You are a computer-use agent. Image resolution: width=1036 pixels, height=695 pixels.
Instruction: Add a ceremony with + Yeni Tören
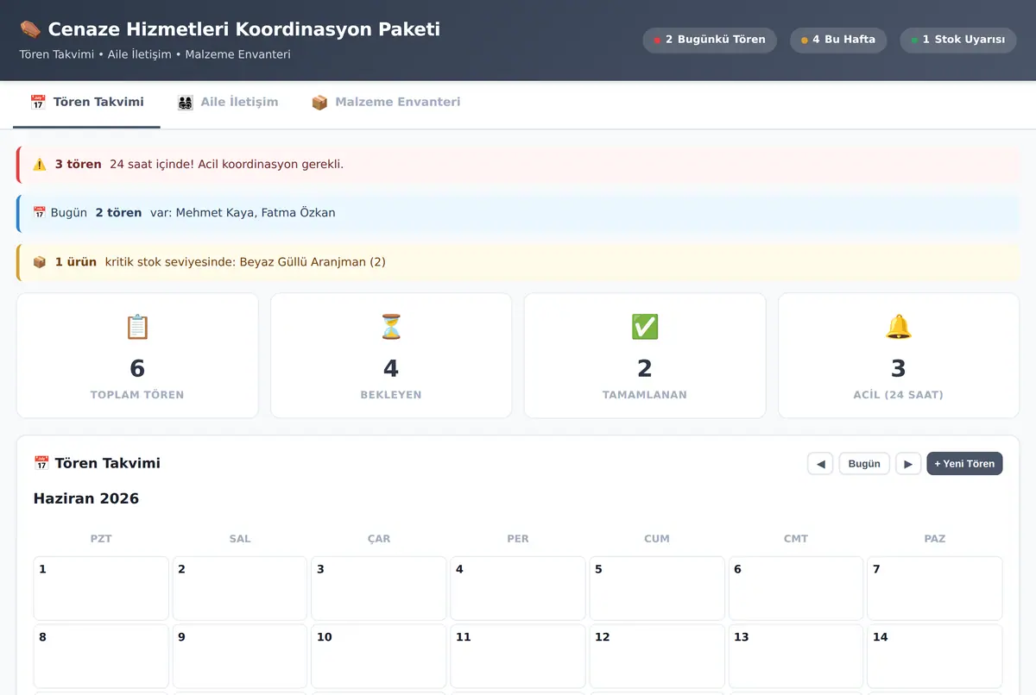coord(964,463)
